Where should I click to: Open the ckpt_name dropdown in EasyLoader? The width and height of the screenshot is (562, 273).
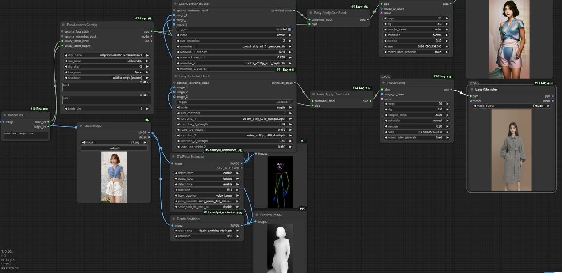tap(106, 55)
